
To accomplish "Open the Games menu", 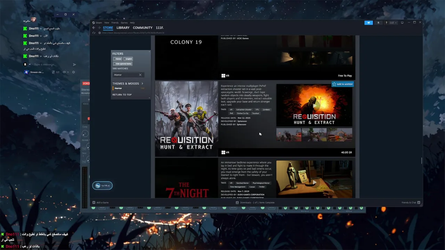I will pyautogui.click(x=124, y=23).
